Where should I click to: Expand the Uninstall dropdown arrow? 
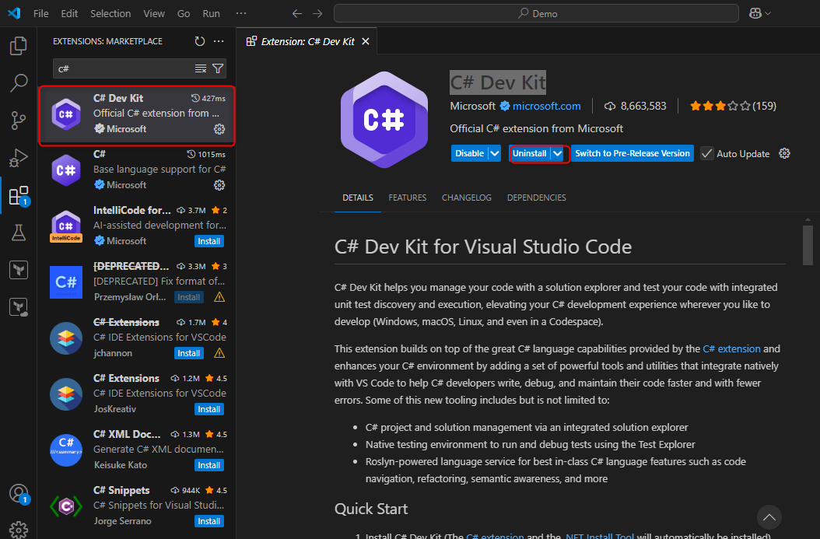[558, 153]
